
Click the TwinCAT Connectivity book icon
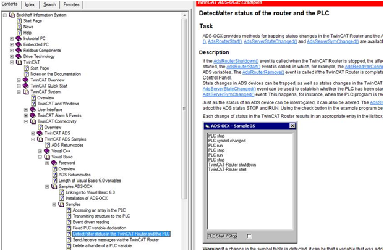33,121
